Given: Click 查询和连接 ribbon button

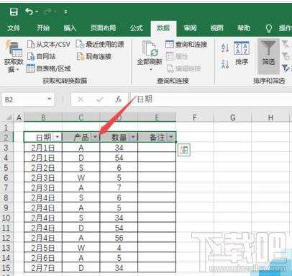Looking at the screenshot, I should pos(186,45).
